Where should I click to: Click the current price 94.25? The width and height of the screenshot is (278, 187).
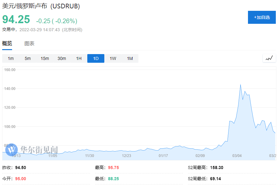click(16, 19)
